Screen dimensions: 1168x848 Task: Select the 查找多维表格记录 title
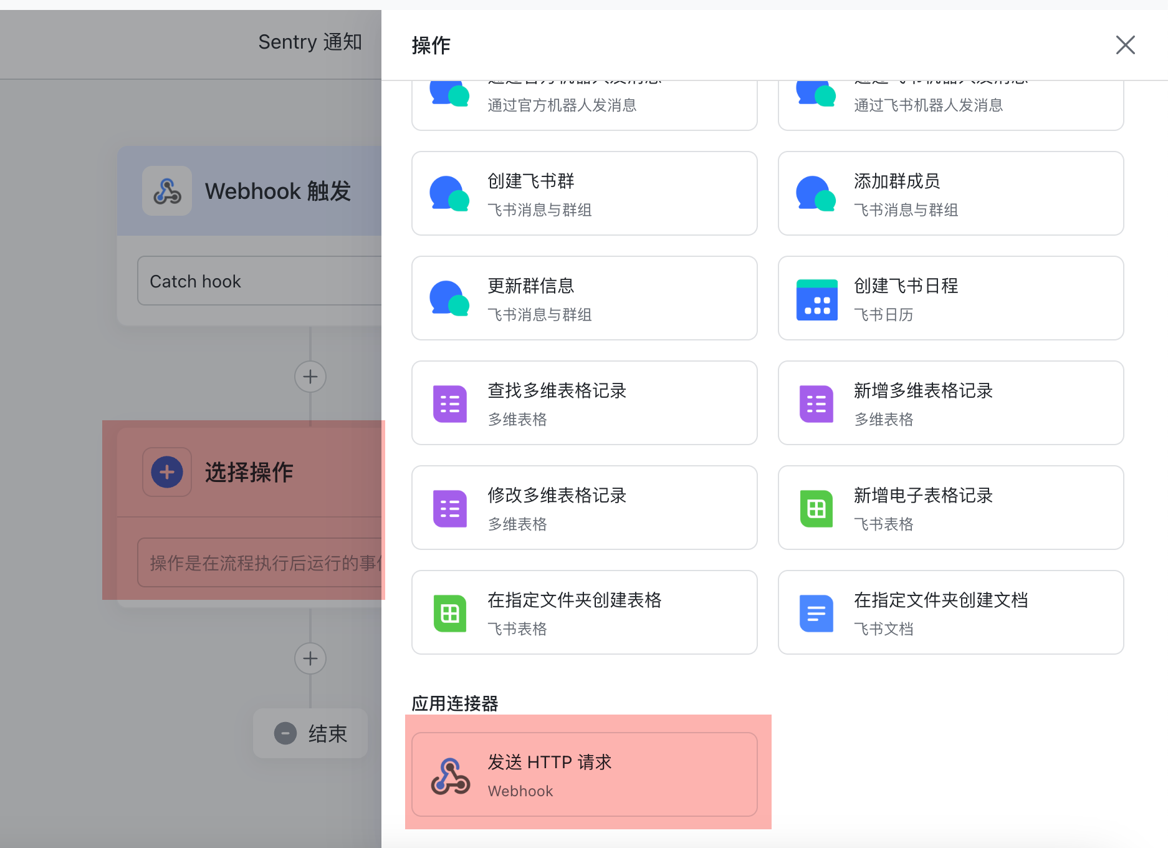point(557,390)
